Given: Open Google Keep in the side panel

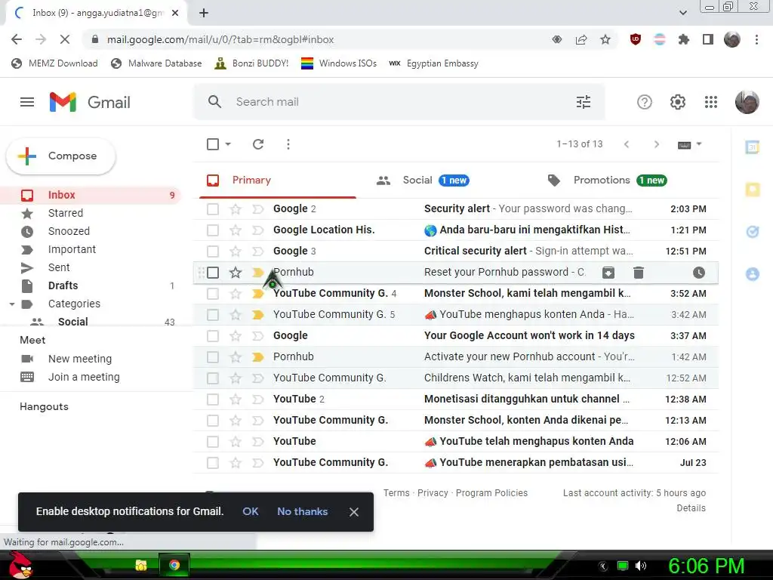Looking at the screenshot, I should click(x=753, y=190).
